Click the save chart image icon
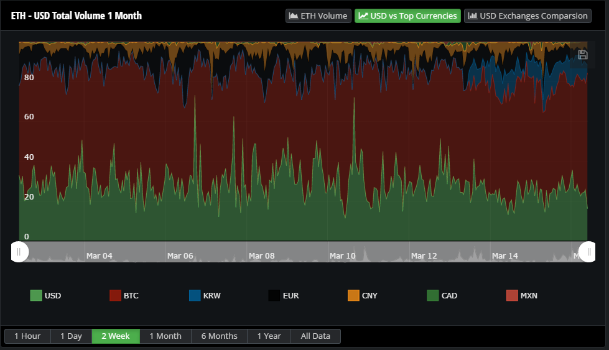 tap(582, 55)
